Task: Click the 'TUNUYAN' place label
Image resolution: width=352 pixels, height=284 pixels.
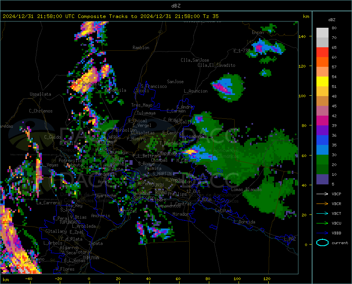Action: pyautogui.click(x=91, y=258)
